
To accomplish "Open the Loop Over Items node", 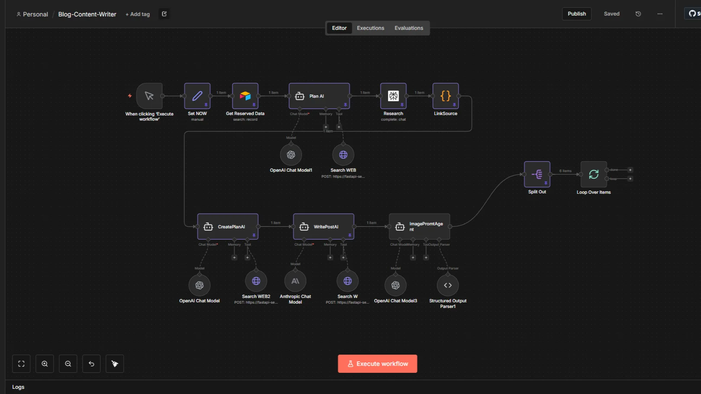I will [594, 174].
